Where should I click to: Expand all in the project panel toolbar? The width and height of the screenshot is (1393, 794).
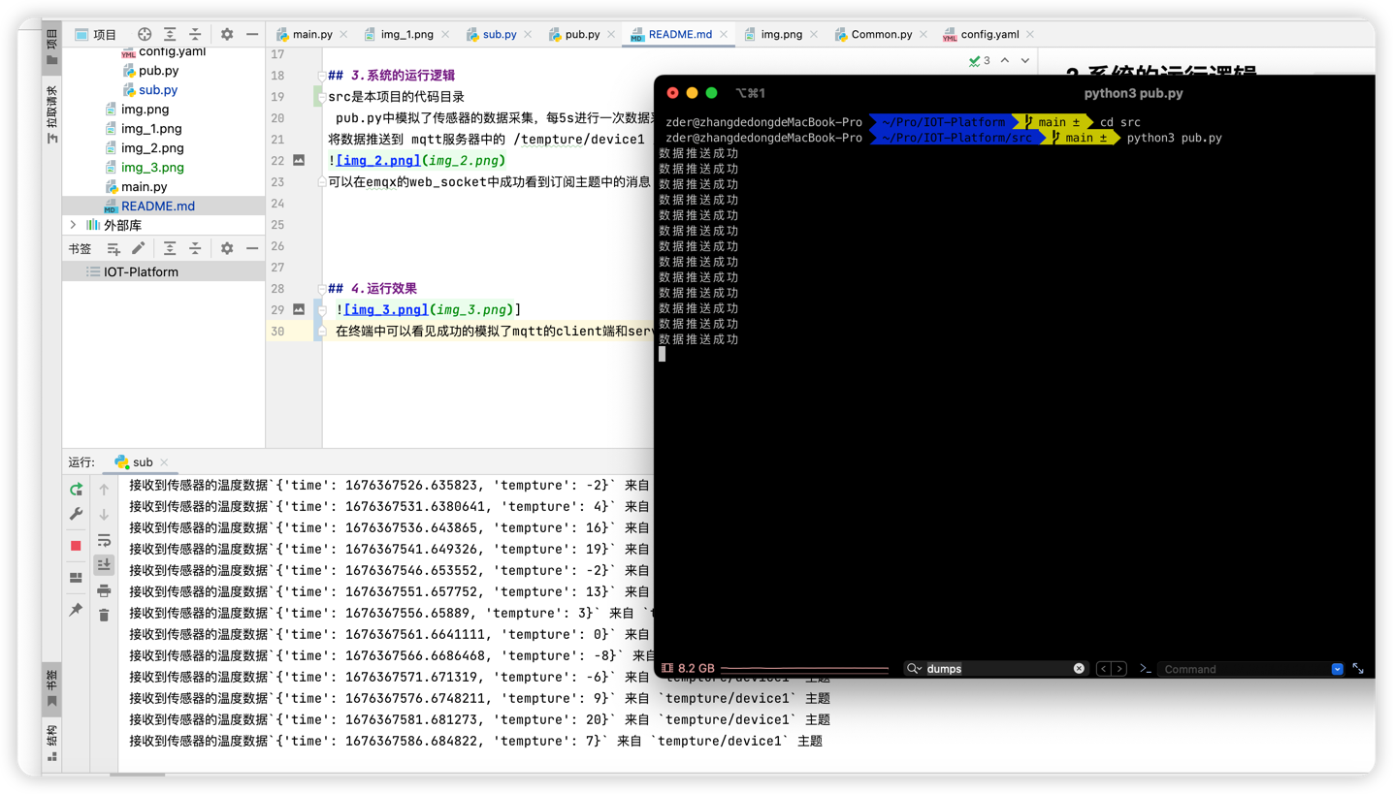tap(170, 34)
